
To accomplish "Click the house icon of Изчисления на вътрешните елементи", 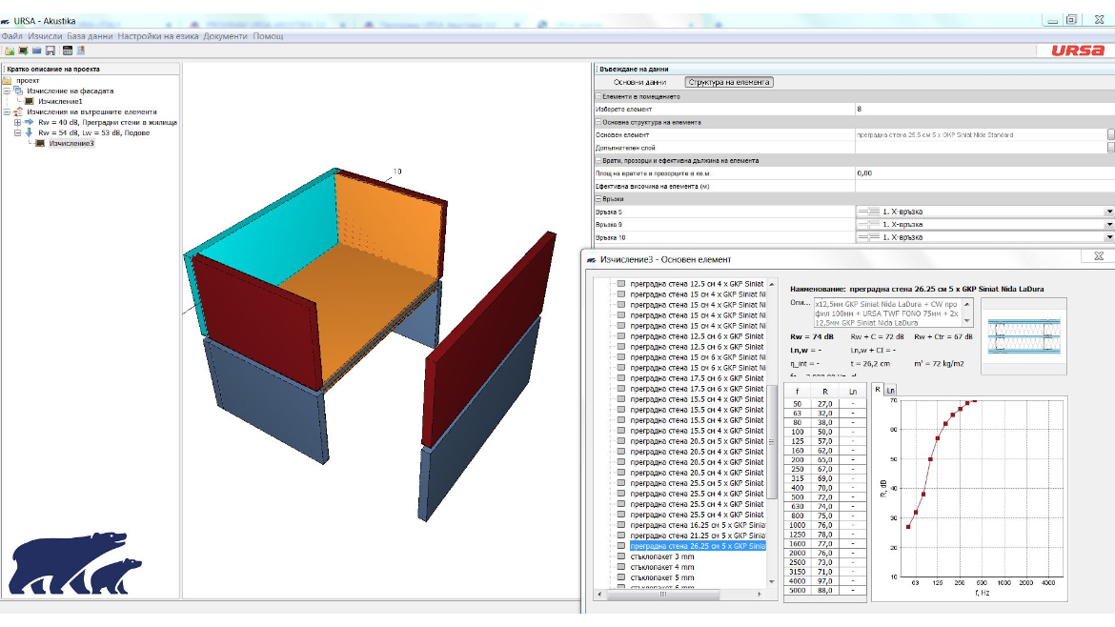I will click(x=18, y=111).
